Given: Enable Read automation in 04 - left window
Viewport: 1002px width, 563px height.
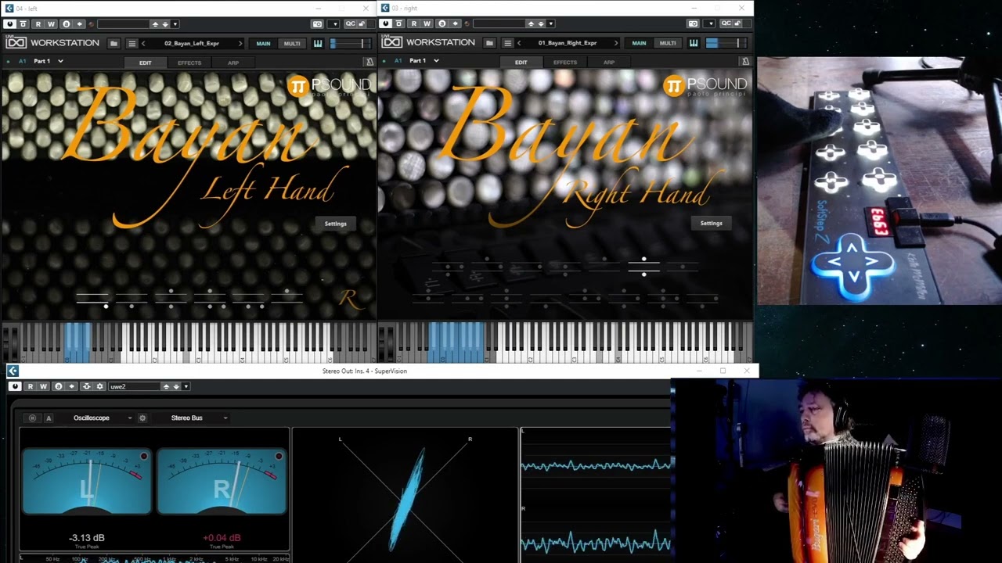Looking at the screenshot, I should click(x=38, y=24).
